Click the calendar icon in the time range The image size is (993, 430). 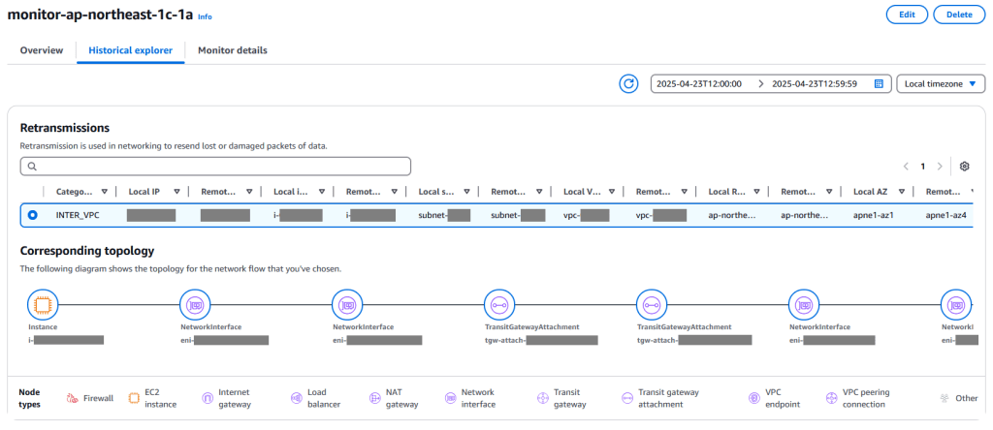[879, 84]
